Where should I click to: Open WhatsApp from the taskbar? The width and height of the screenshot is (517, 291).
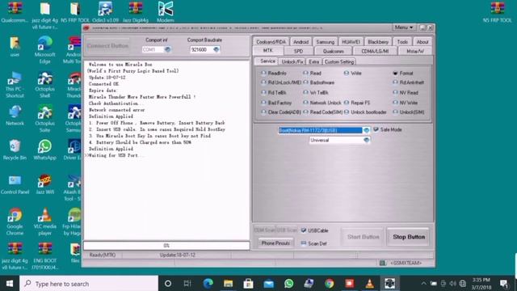tap(288, 284)
